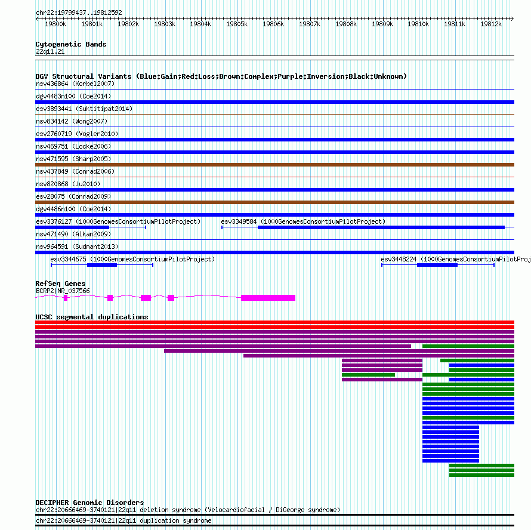
Task: Click the topmost red segmental duplication bar
Action: coord(274,322)
